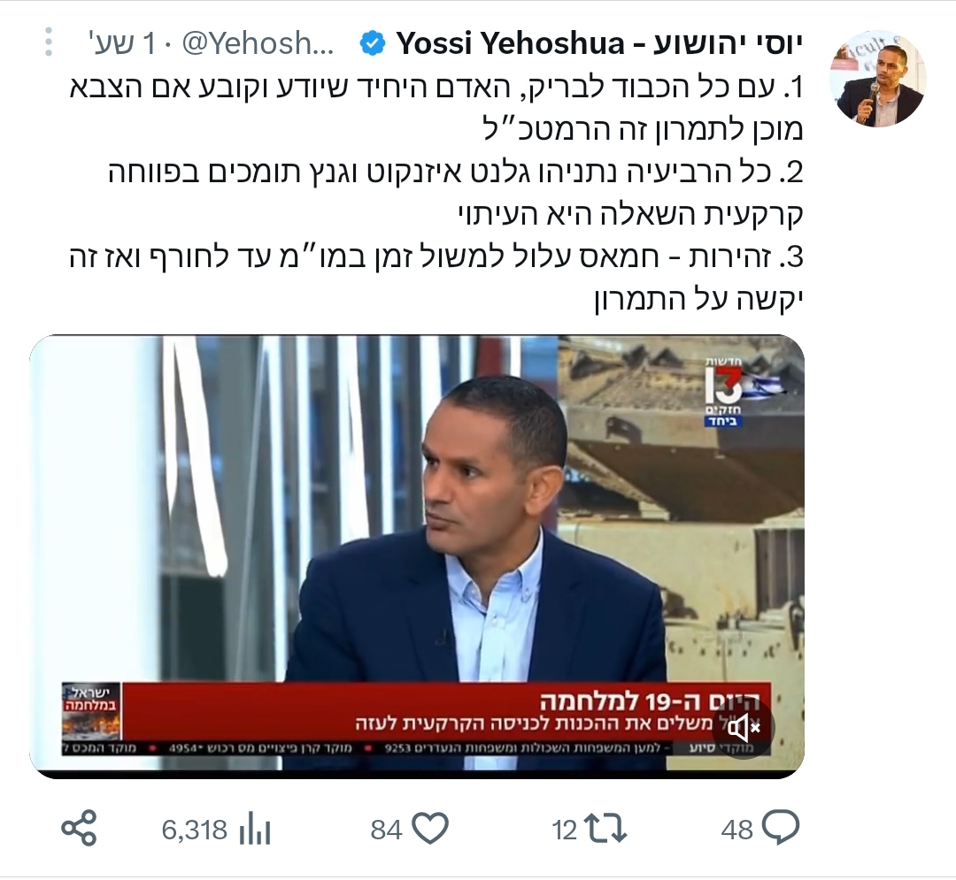Viewport: 956px width, 880px height.
Task: Play the embedded news video
Action: 417,556
